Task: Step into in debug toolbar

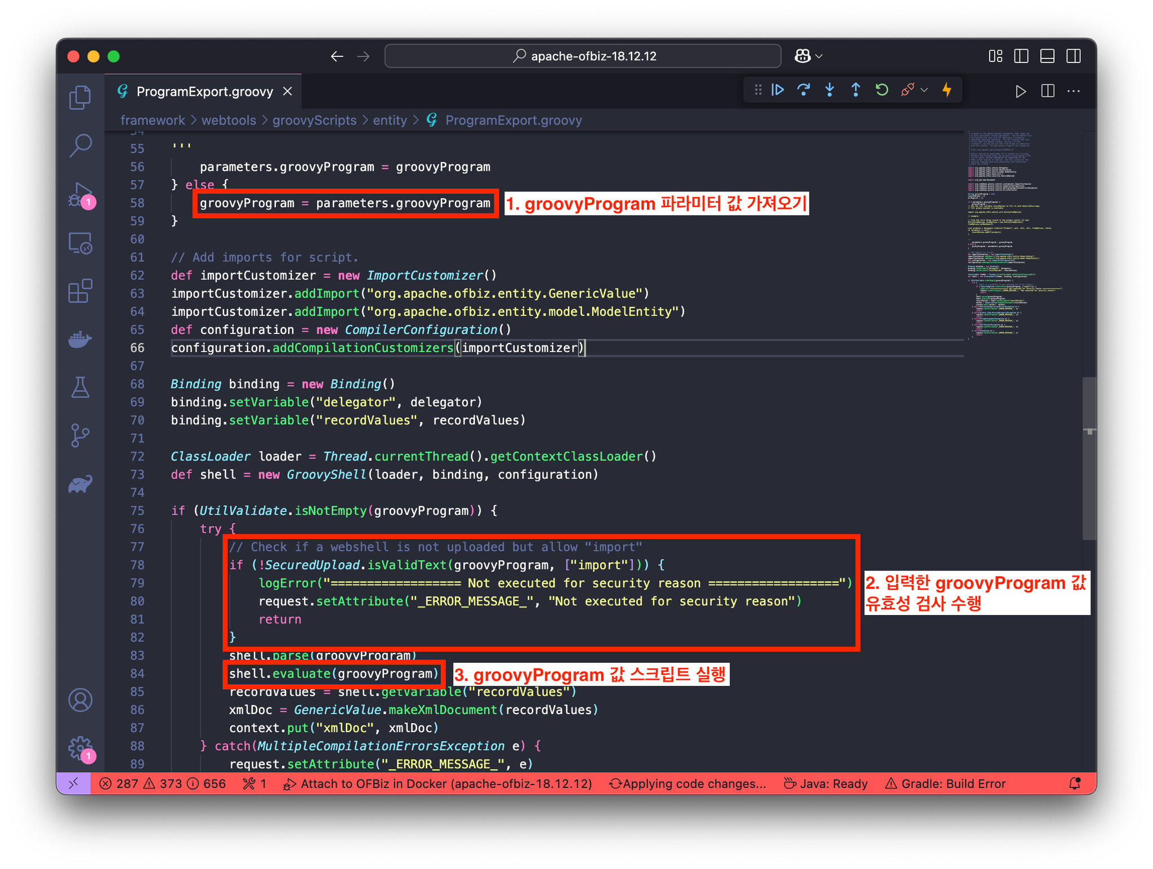Action: 829,90
